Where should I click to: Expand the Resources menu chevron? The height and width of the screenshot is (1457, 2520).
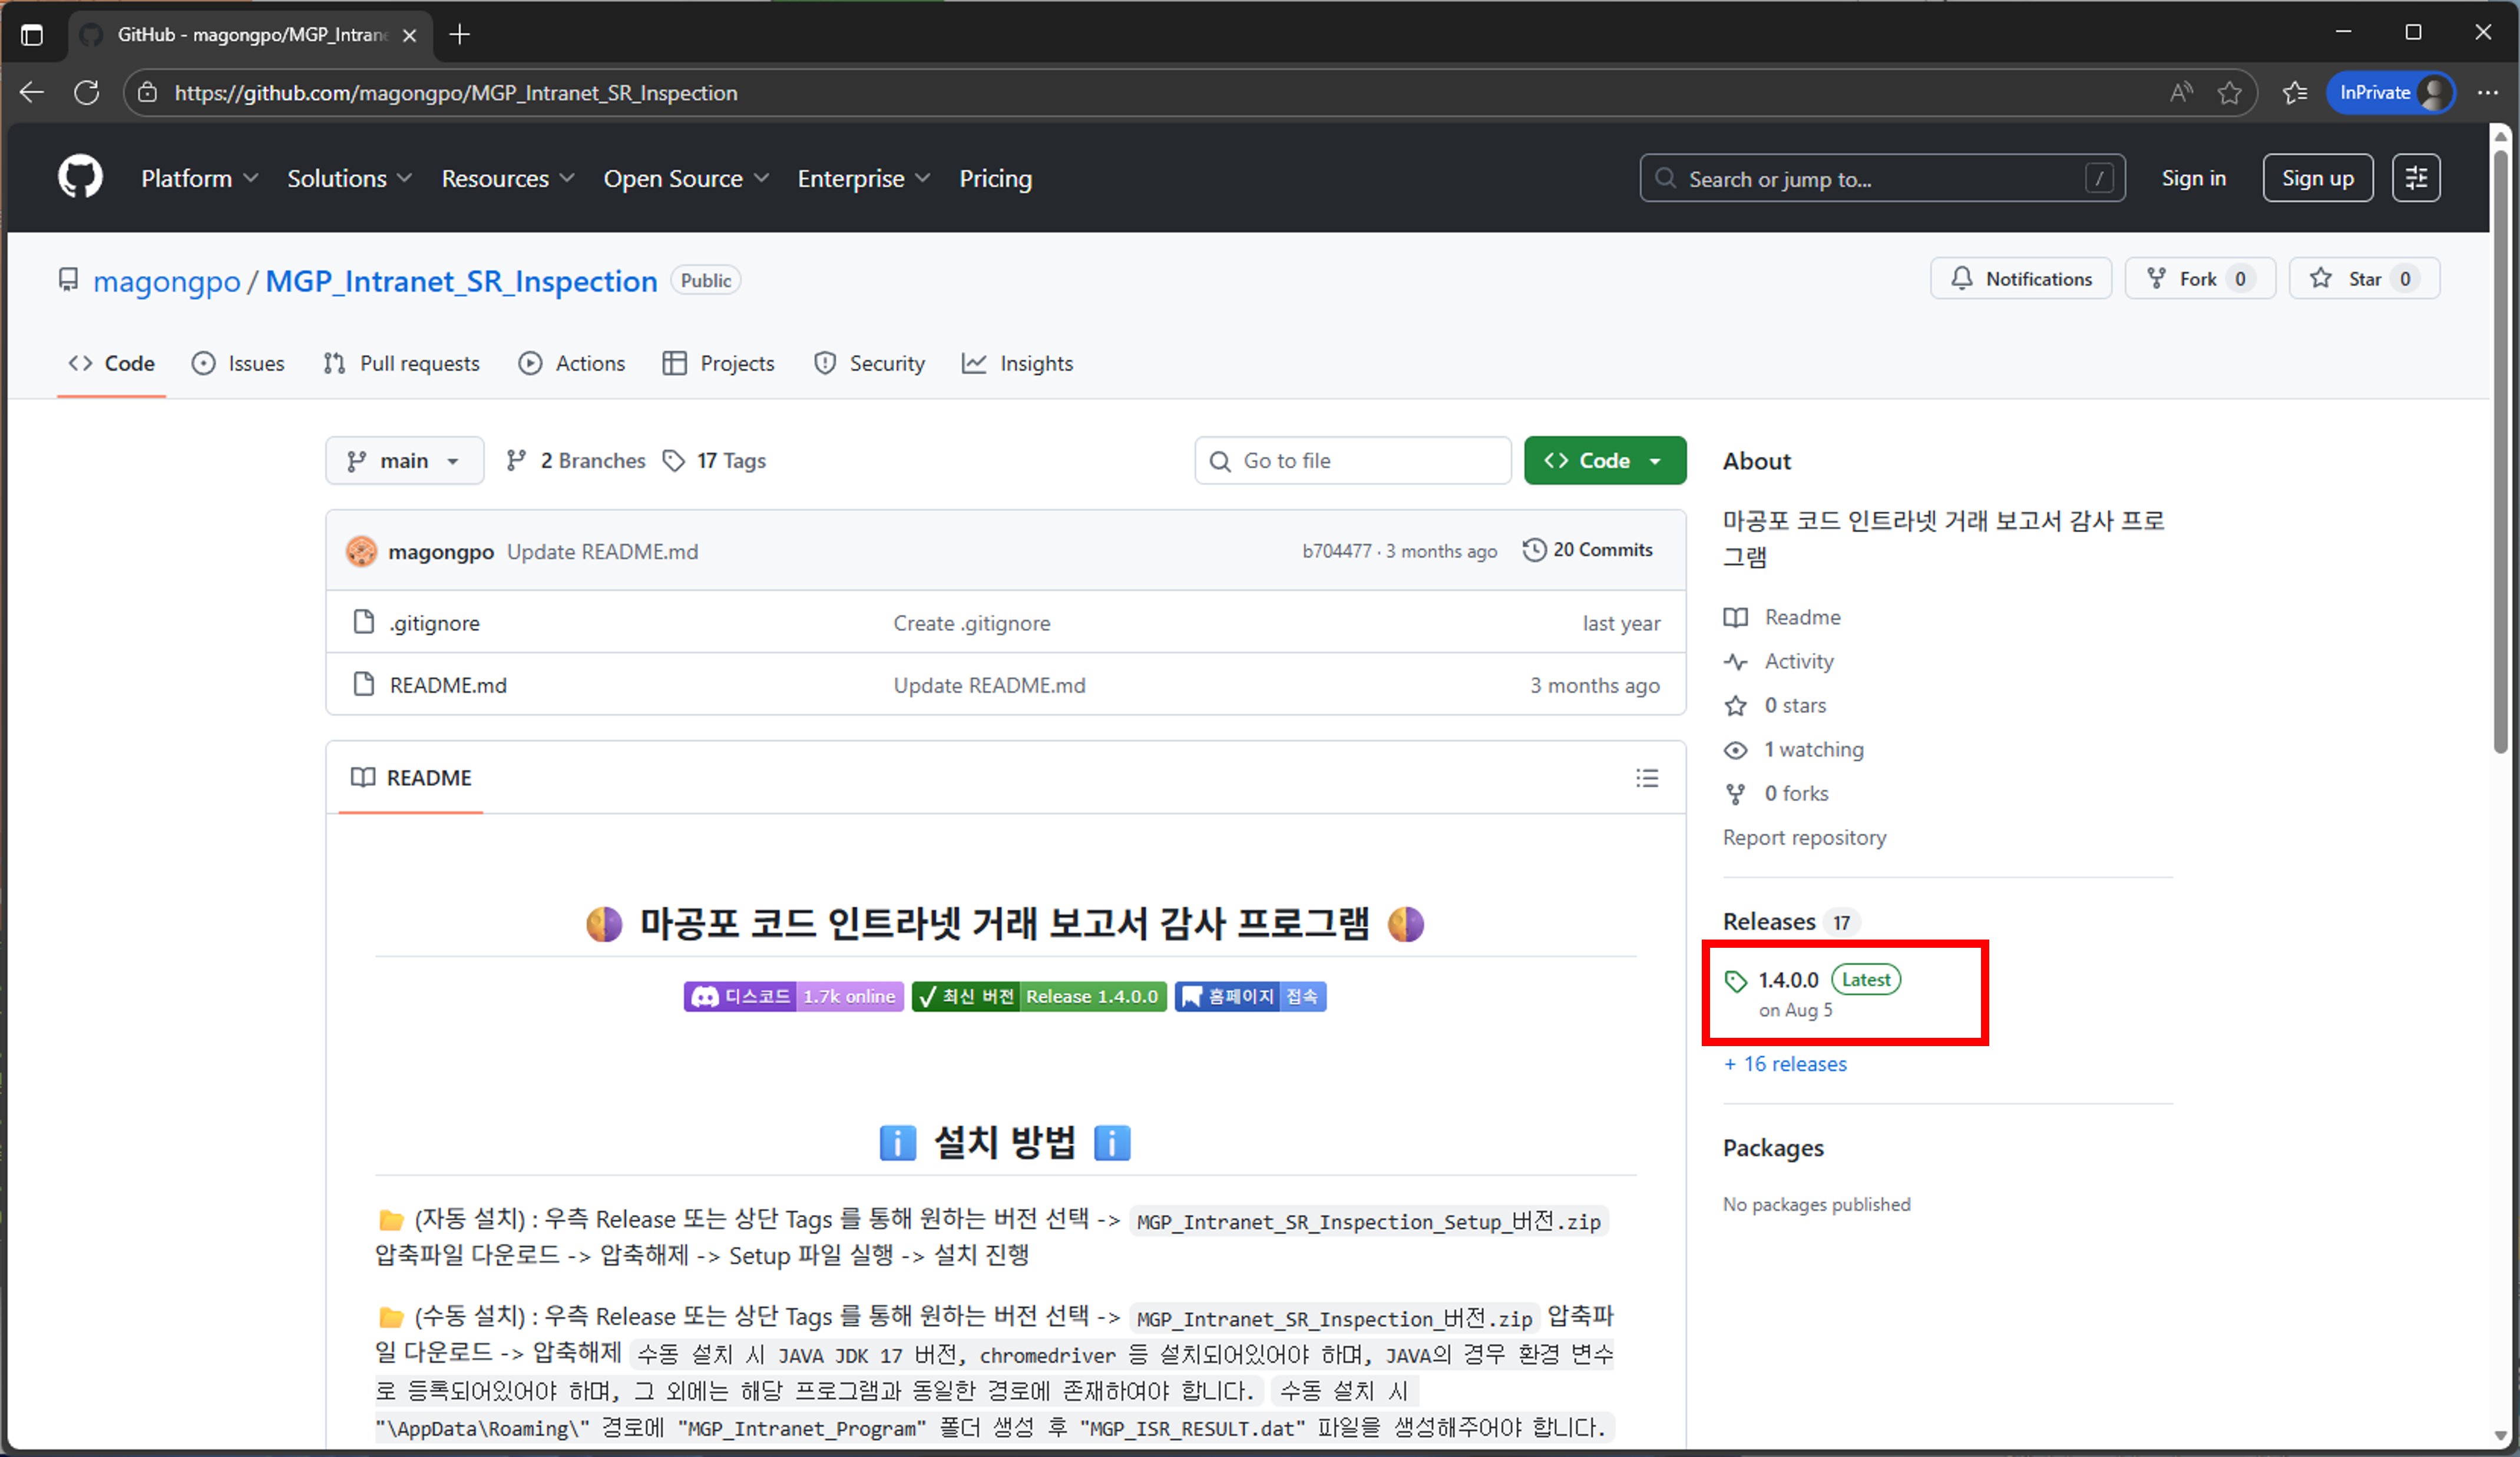(x=567, y=178)
